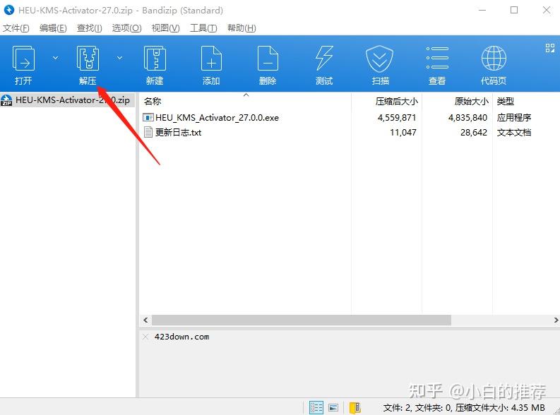Click the yellow archive icon in status bar
The image size is (560, 415).
355,407
